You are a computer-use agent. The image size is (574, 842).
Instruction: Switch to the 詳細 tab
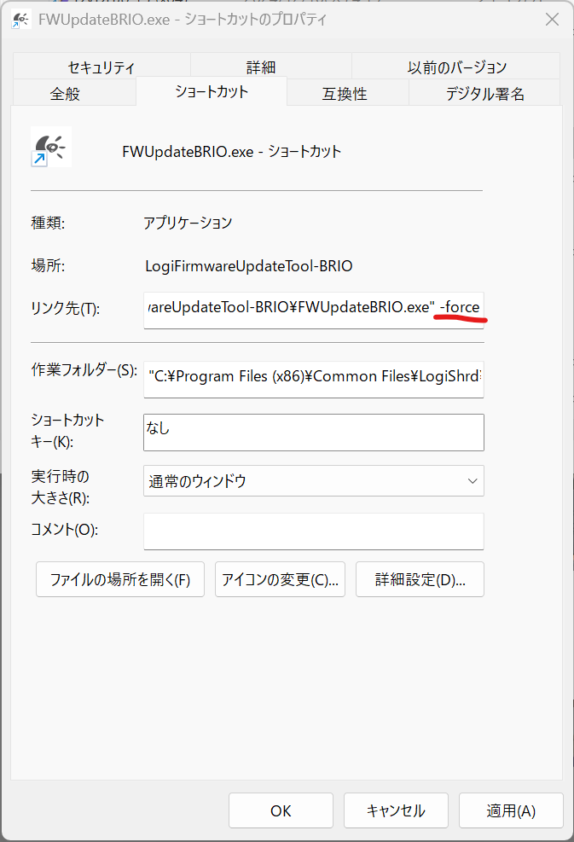(x=260, y=67)
